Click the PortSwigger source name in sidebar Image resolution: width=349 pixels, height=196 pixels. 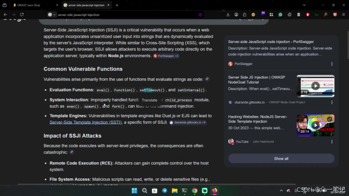point(243,64)
